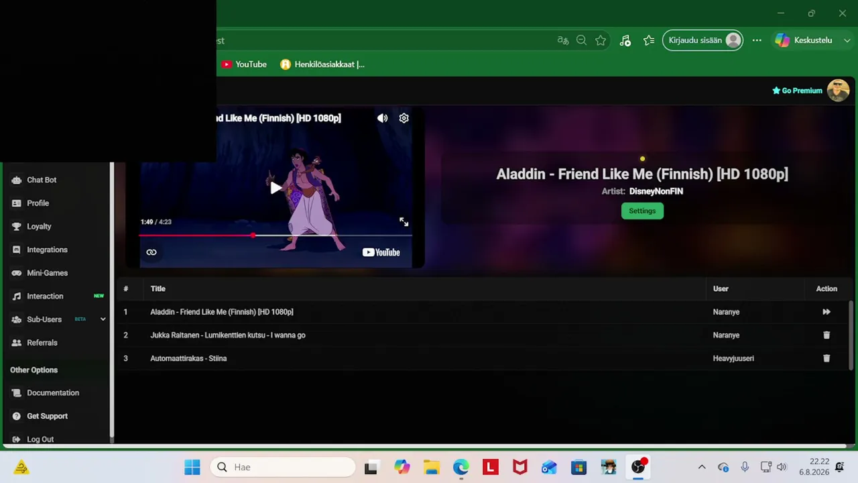
Task: Add this page to favorites star
Action: (x=601, y=40)
